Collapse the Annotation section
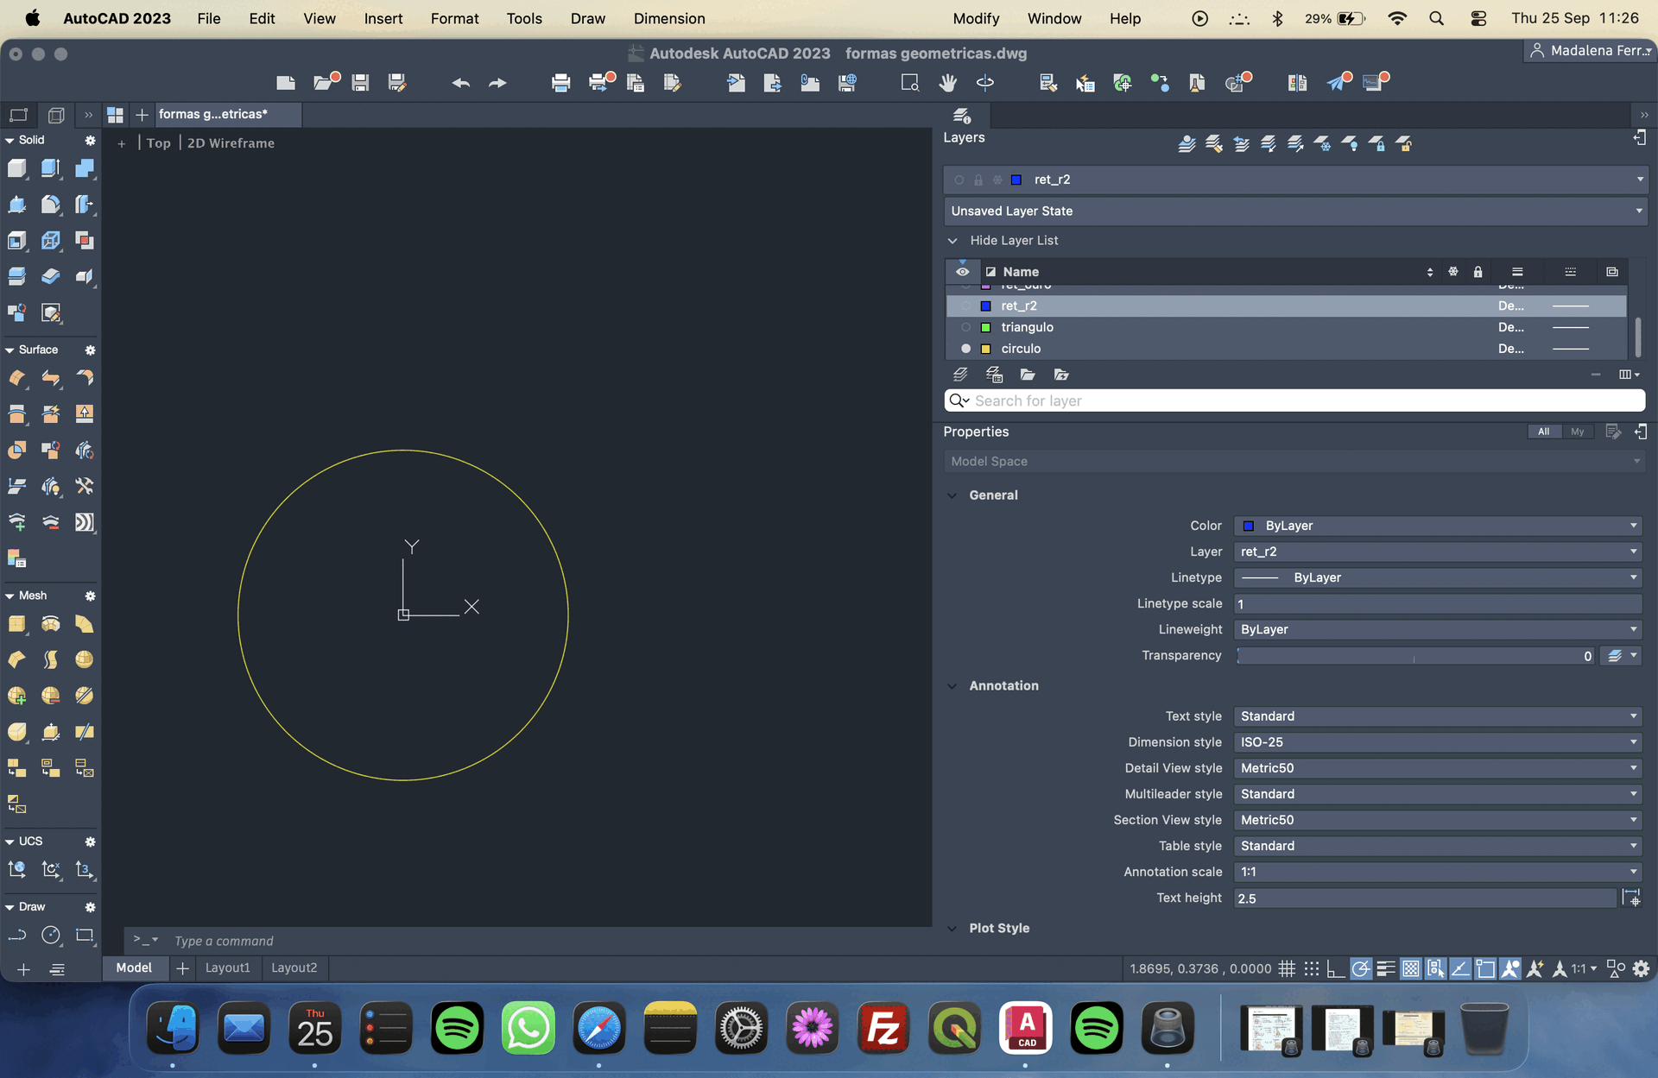The image size is (1658, 1078). [952, 686]
